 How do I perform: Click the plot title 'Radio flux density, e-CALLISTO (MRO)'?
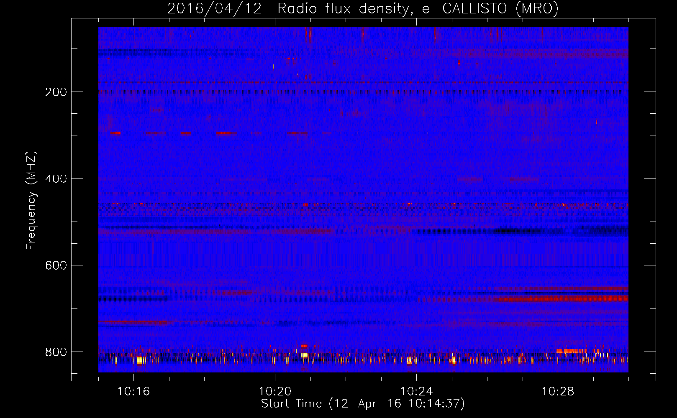tap(418, 8)
